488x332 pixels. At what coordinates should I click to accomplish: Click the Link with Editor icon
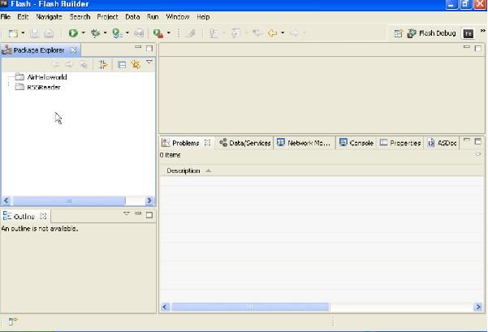pos(136,64)
